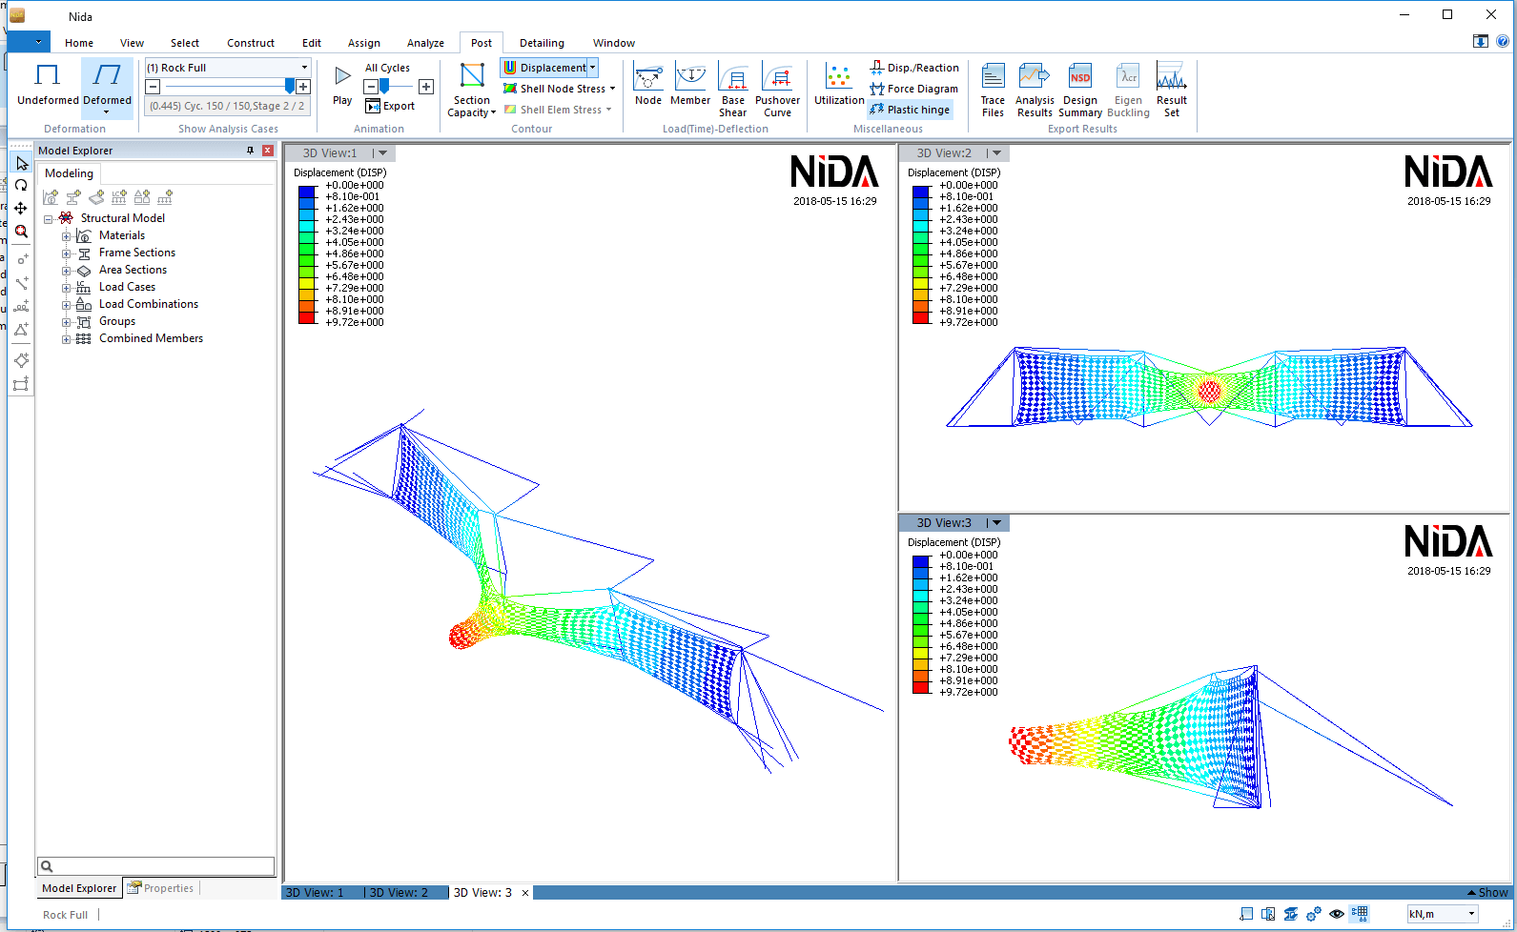The image size is (1517, 932).
Task: Expand the Materials tree node
Action: [x=66, y=236]
